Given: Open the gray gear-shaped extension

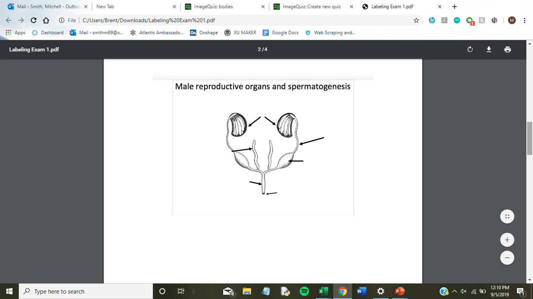Looking at the screenshot, I should click(494, 20).
